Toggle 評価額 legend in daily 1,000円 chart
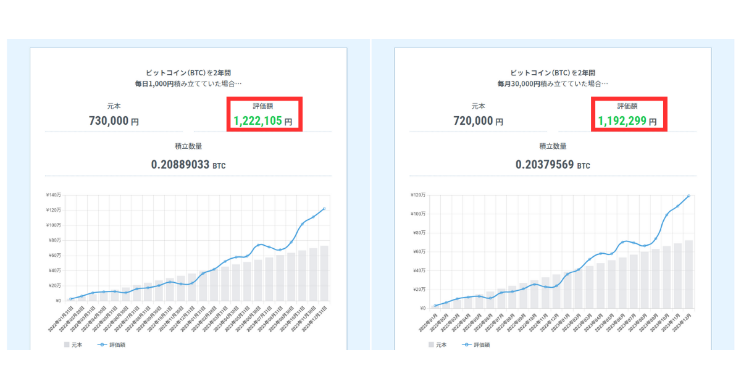741x389 pixels. pyautogui.click(x=111, y=345)
